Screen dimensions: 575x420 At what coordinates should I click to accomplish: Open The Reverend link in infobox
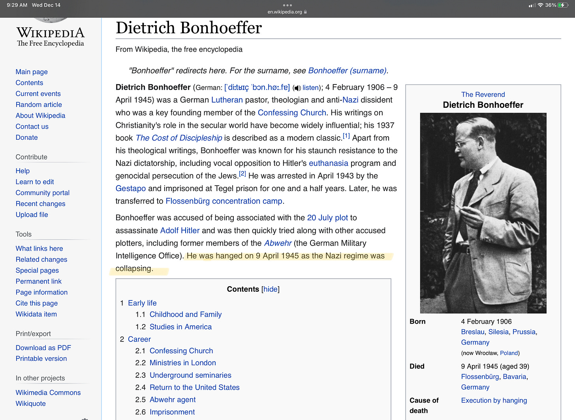[483, 95]
